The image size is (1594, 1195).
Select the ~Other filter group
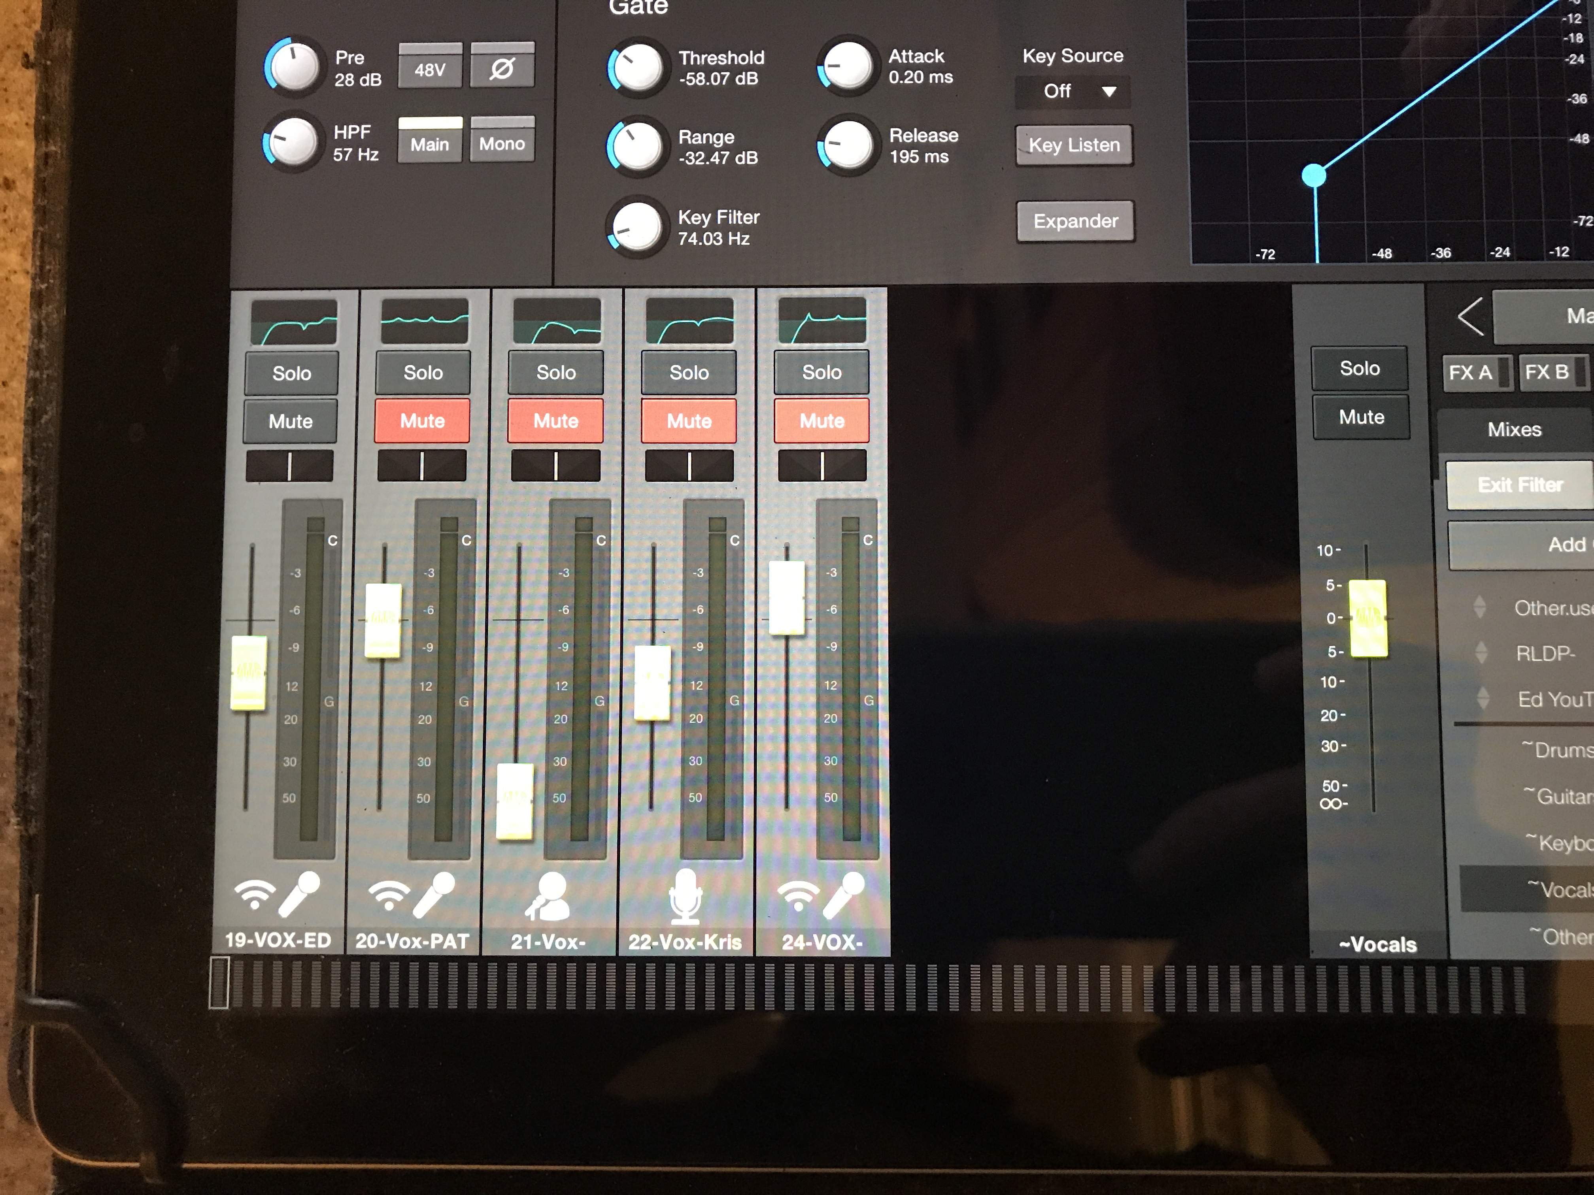[x=1527, y=936]
